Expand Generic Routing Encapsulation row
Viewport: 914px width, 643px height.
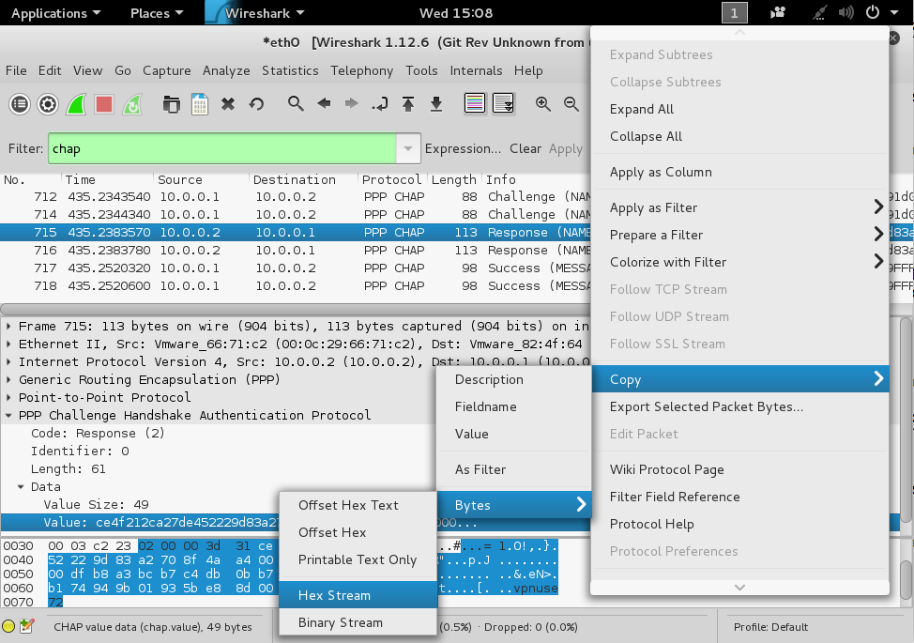click(8, 379)
